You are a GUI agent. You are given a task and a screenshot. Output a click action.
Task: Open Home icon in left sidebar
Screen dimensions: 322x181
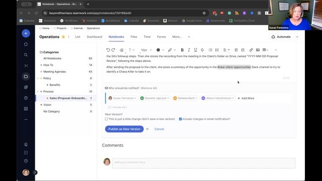coord(26,44)
